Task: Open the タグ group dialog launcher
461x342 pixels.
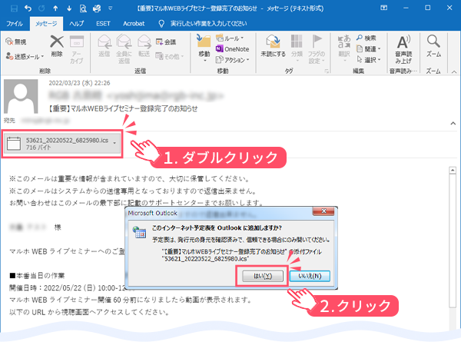Action: (x=327, y=71)
